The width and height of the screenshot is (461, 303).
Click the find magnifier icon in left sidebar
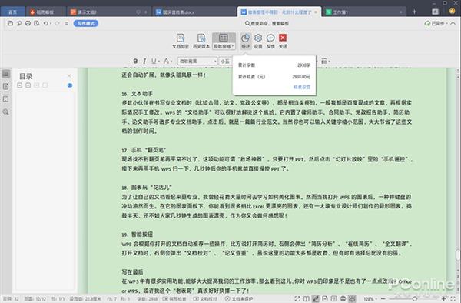(6, 112)
